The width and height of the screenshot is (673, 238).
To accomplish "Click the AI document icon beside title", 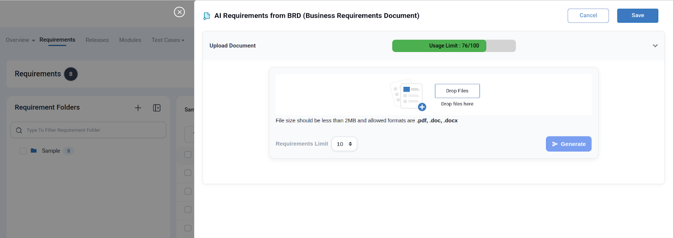I will click(207, 16).
